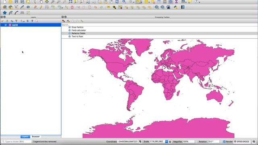The height and width of the screenshot is (145, 258).
Task: Close the Layers panel
Action: click(2, 17)
